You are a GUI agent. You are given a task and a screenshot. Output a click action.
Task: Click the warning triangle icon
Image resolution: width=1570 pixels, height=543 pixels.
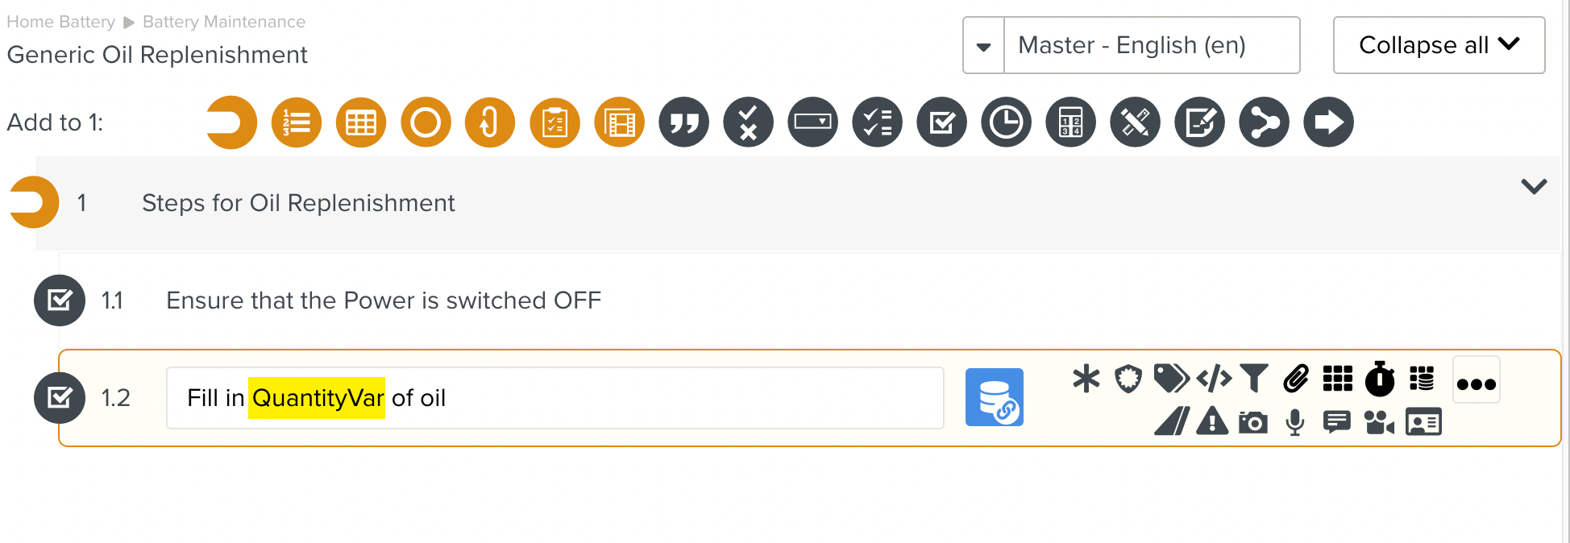click(x=1212, y=421)
